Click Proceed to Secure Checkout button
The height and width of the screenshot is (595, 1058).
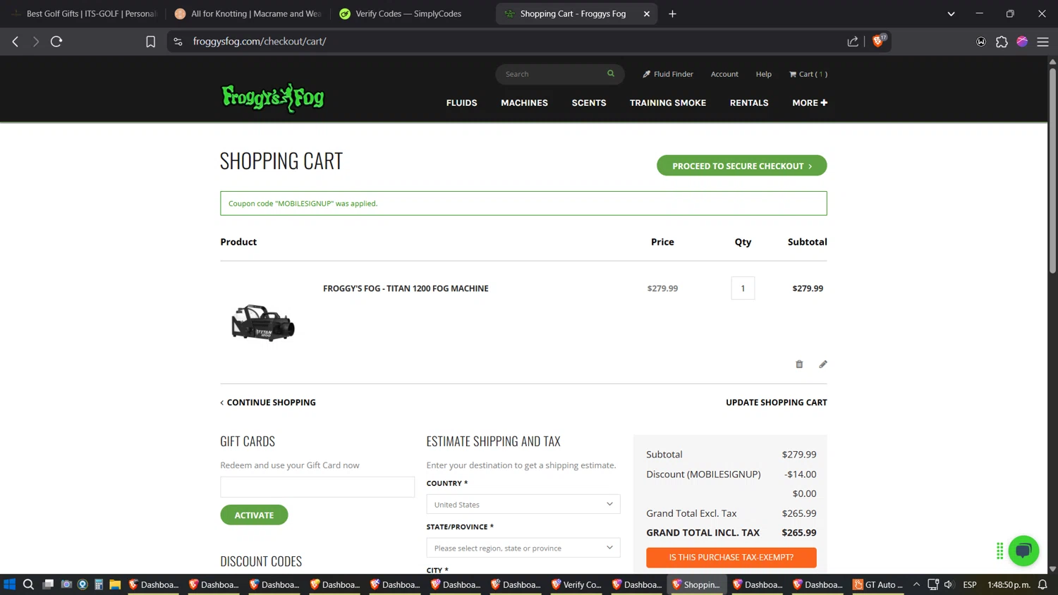pos(741,166)
